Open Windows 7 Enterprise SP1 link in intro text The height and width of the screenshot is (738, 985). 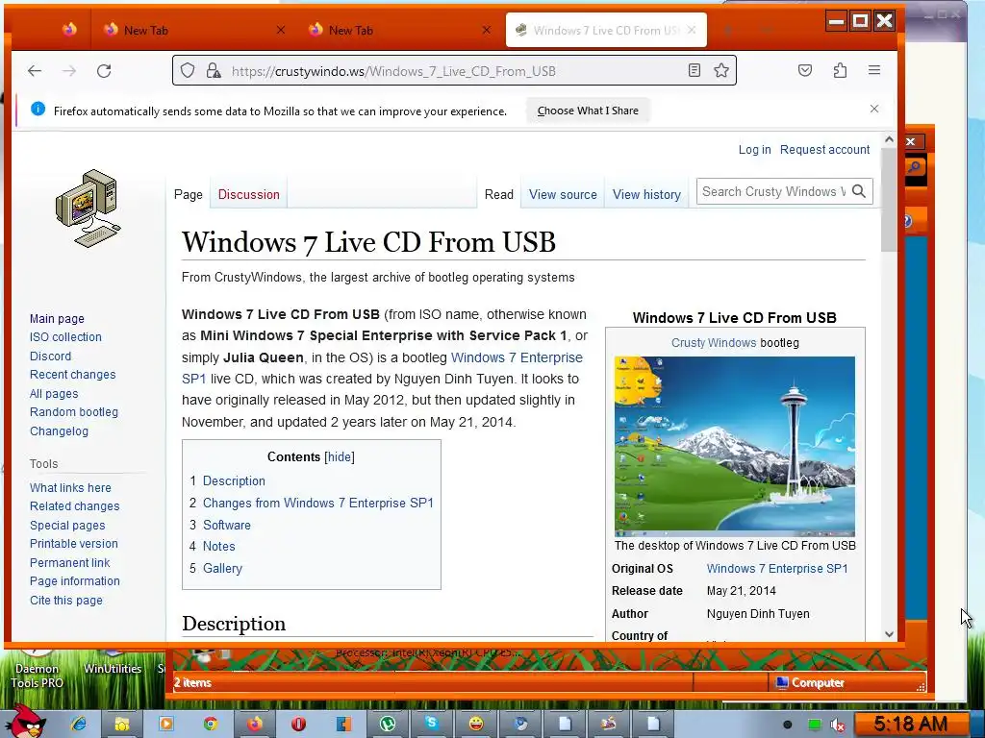click(517, 357)
